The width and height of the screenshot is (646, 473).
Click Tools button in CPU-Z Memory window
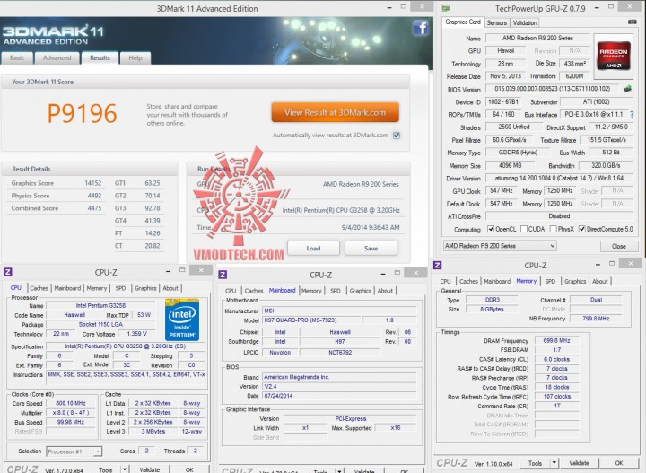click(535, 463)
